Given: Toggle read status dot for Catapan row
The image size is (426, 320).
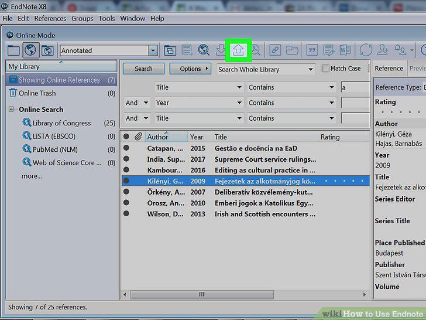Looking at the screenshot, I should (x=126, y=148).
